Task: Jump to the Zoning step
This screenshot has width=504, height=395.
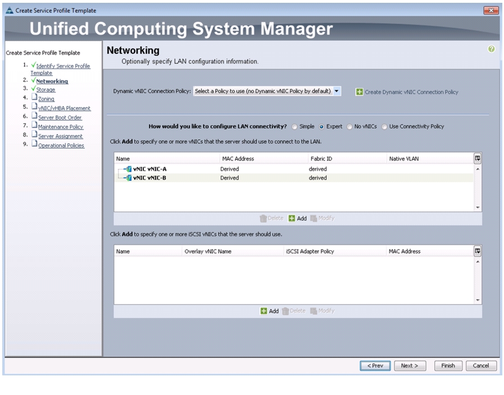Action: [x=46, y=99]
